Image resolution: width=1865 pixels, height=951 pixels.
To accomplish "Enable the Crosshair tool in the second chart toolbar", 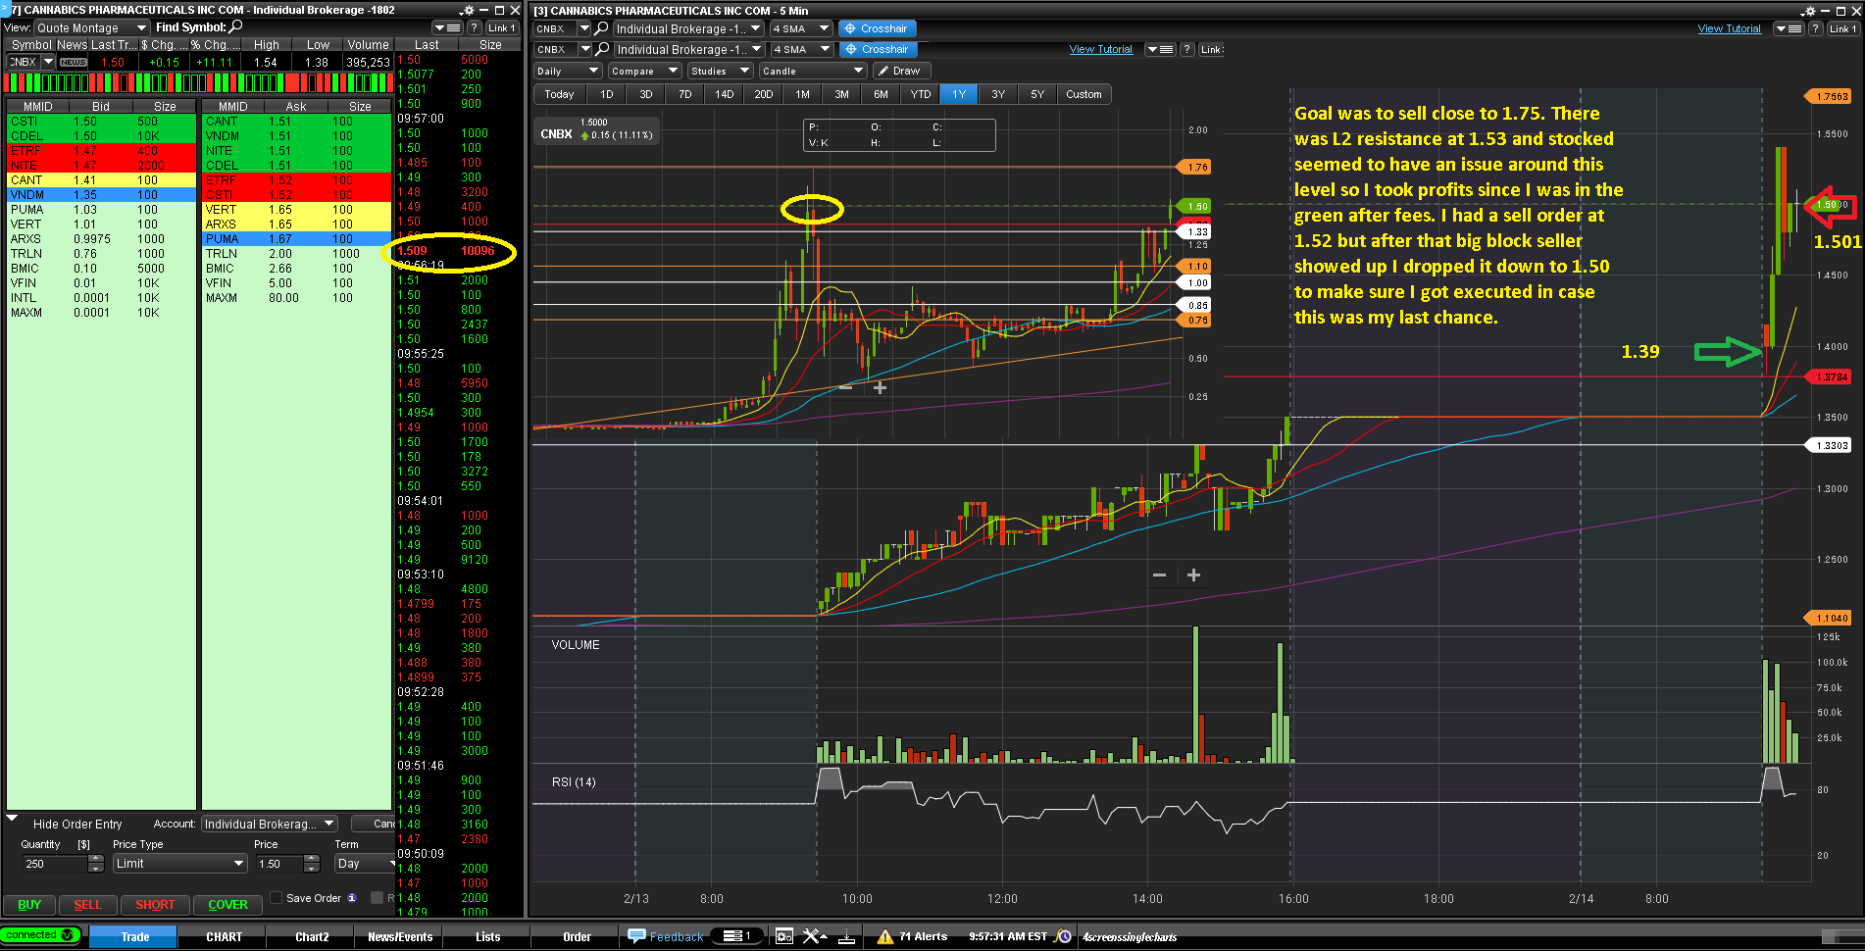I will click(878, 49).
